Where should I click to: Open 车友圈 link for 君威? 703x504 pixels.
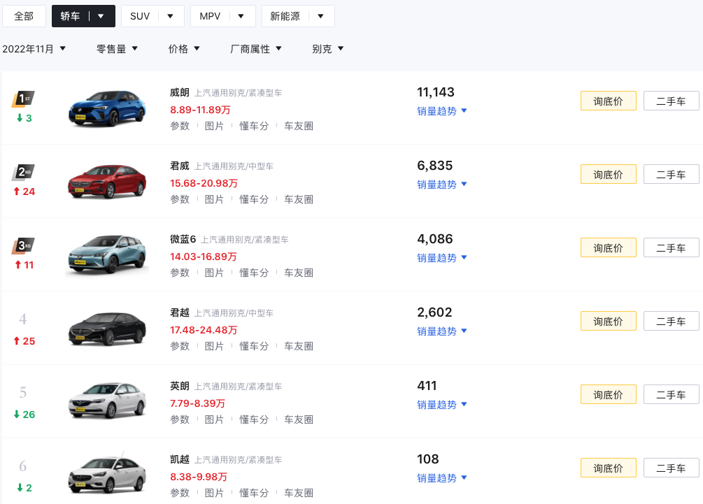coord(299,199)
